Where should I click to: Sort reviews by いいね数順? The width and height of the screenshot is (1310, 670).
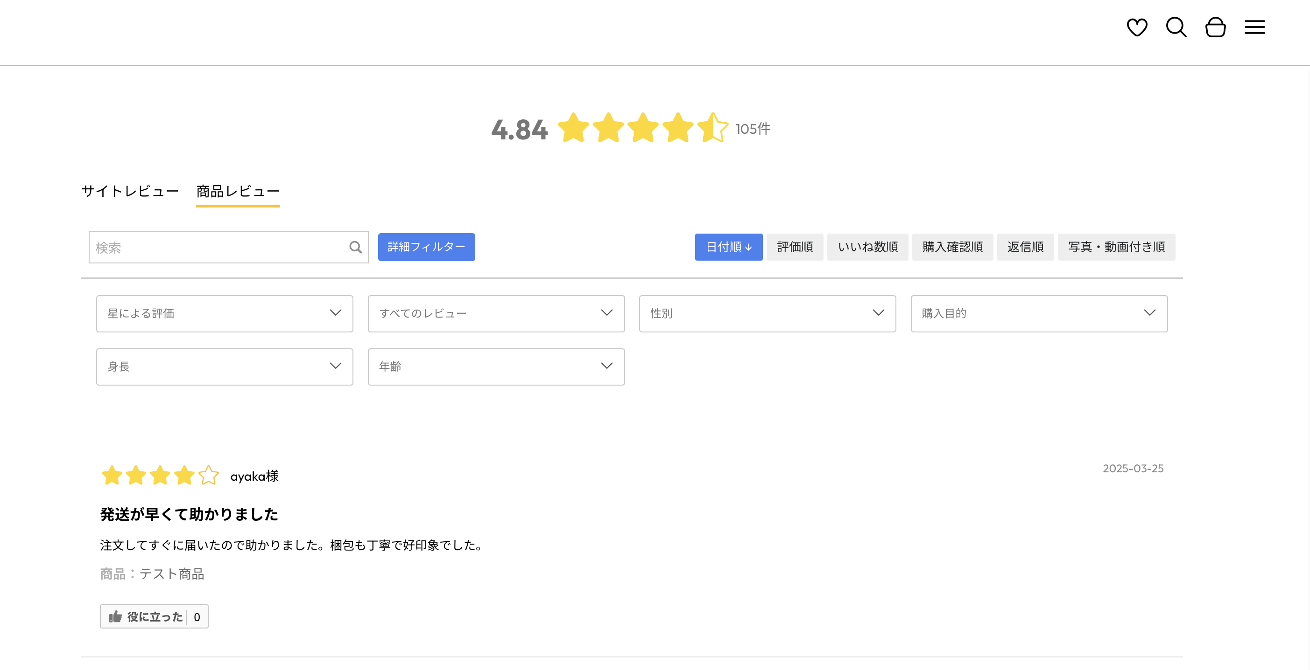(867, 247)
